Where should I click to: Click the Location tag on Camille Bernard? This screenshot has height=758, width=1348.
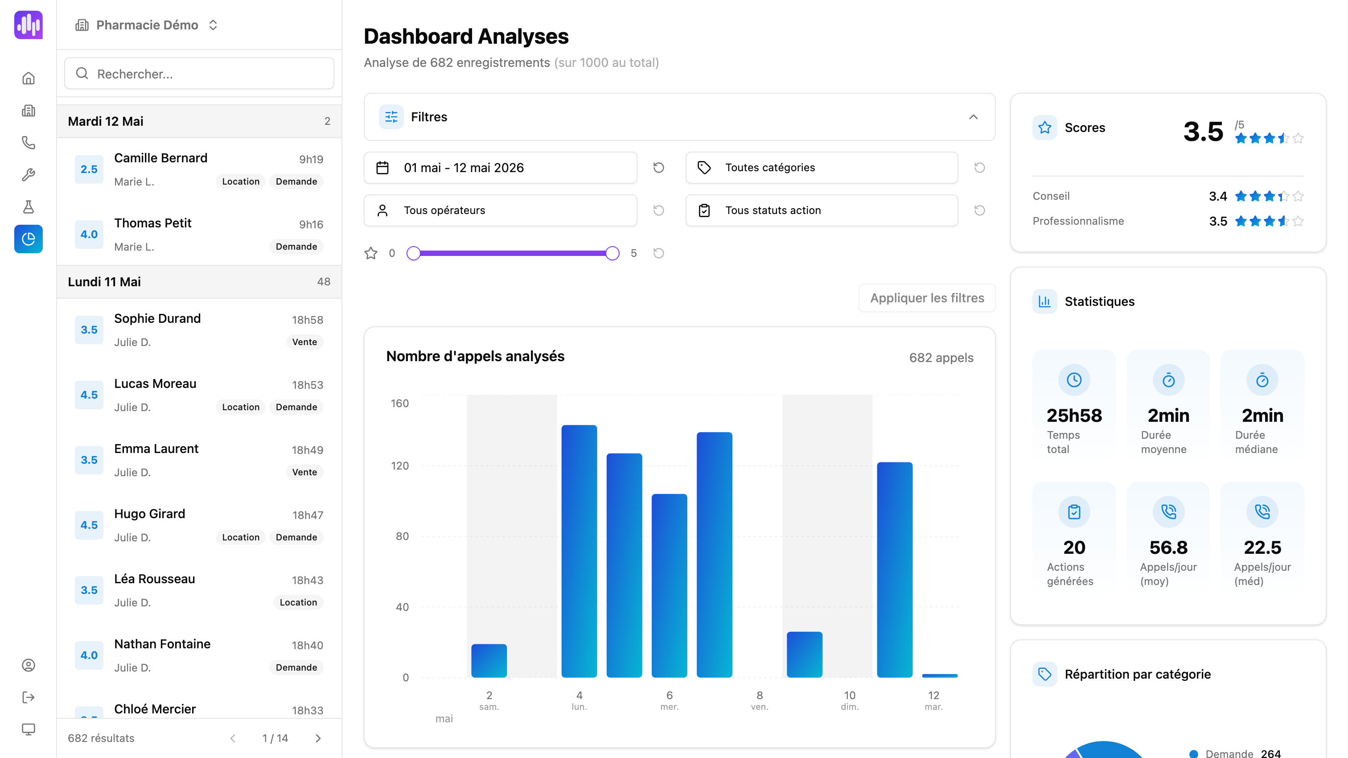(240, 181)
